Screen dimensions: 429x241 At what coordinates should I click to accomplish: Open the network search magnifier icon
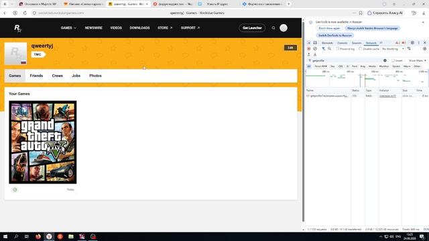[x=329, y=49]
